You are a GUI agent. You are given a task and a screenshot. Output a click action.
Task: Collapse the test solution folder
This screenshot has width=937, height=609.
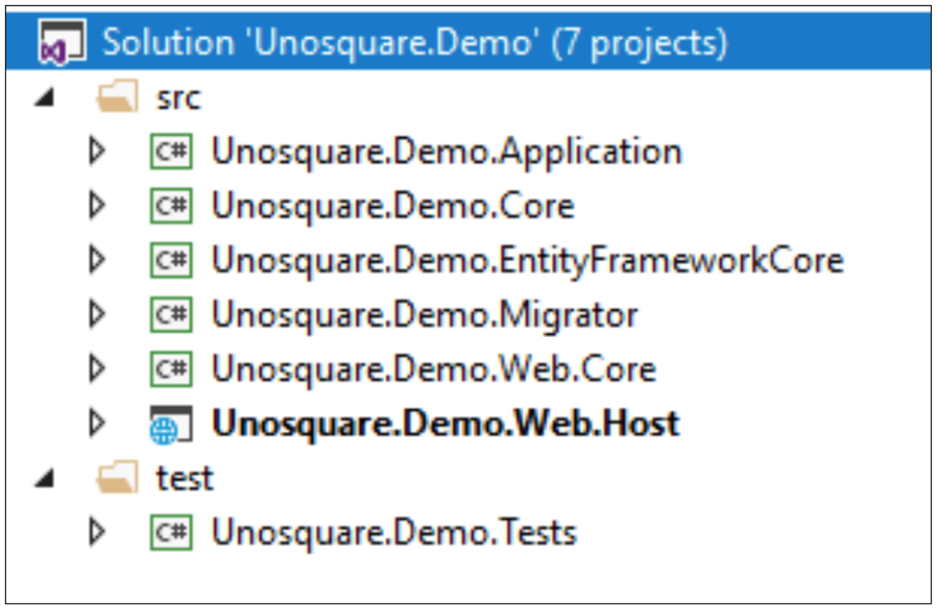[x=44, y=479]
